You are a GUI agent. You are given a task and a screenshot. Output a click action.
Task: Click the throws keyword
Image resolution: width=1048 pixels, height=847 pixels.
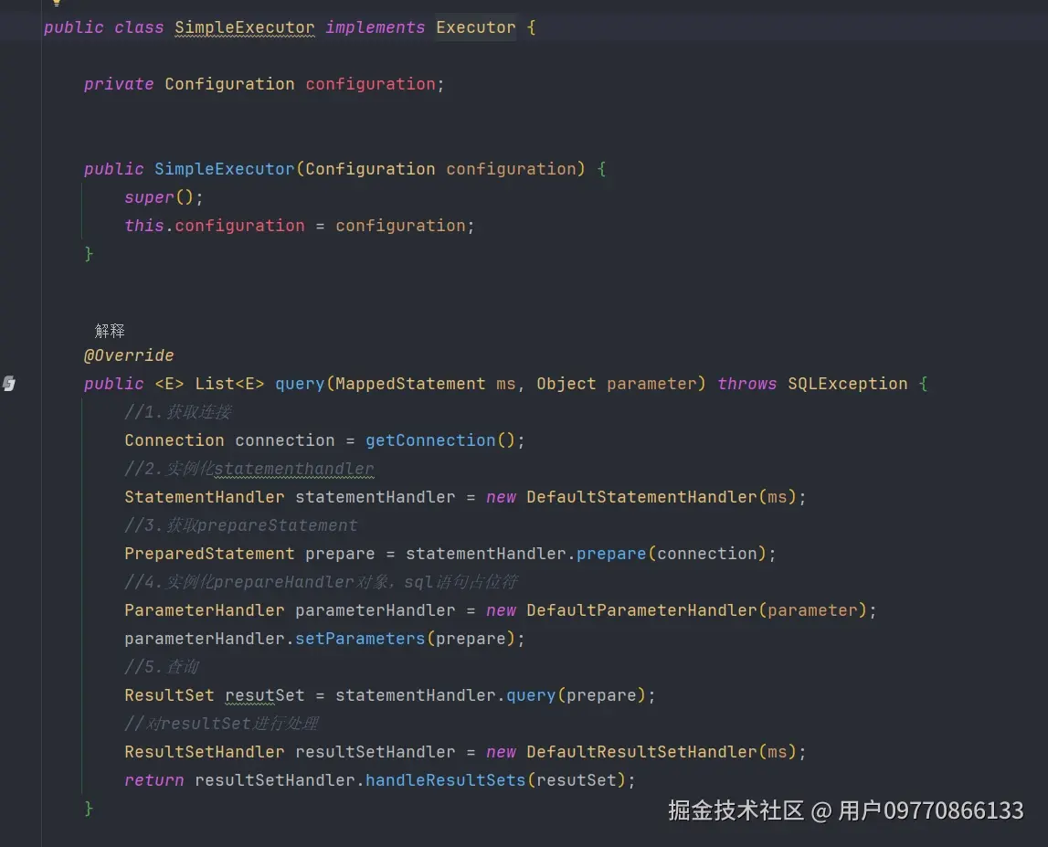(x=746, y=384)
